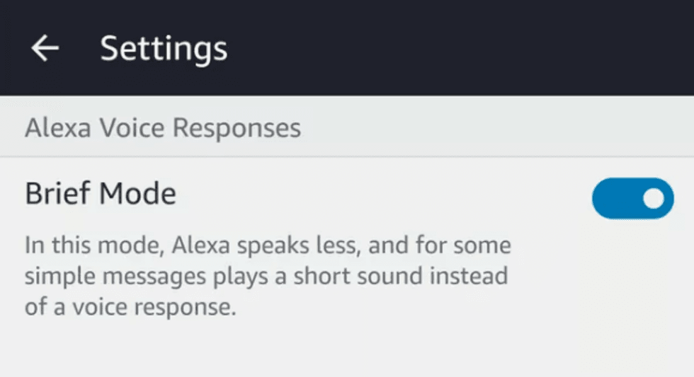This screenshot has width=694, height=377.
Task: Click the Settings title text
Action: (164, 48)
